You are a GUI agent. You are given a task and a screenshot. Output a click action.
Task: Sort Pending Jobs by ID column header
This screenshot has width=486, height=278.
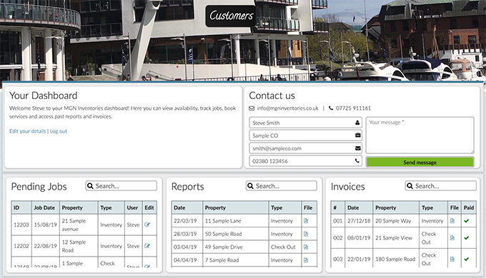(x=21, y=207)
